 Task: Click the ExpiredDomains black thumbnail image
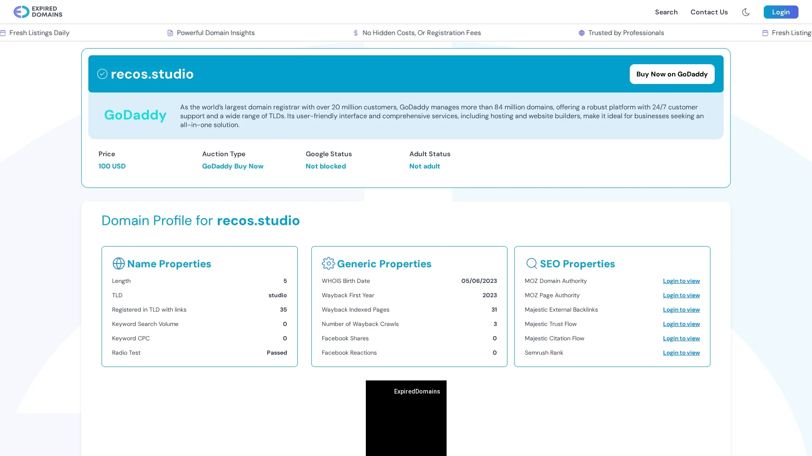click(406, 418)
